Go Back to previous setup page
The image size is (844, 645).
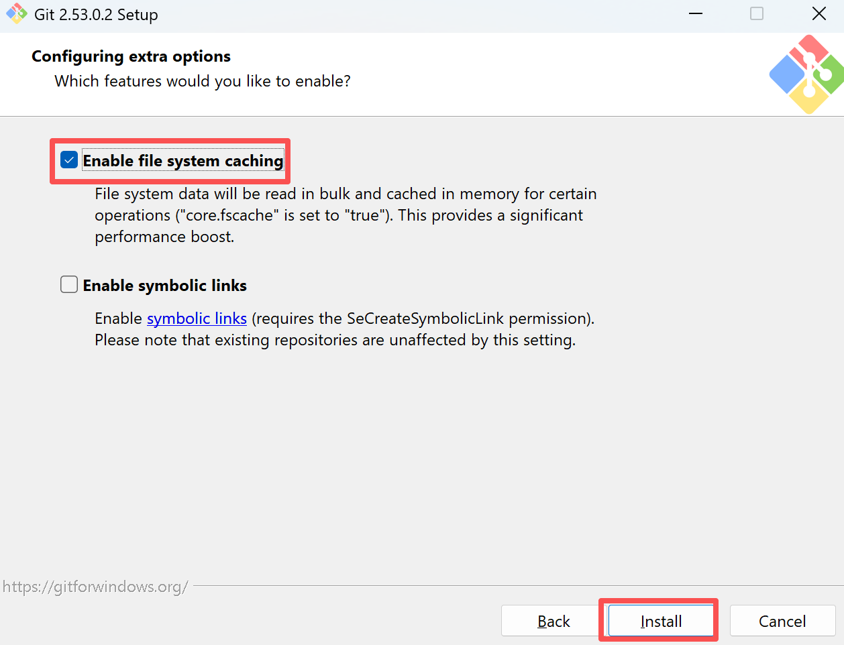[553, 621]
